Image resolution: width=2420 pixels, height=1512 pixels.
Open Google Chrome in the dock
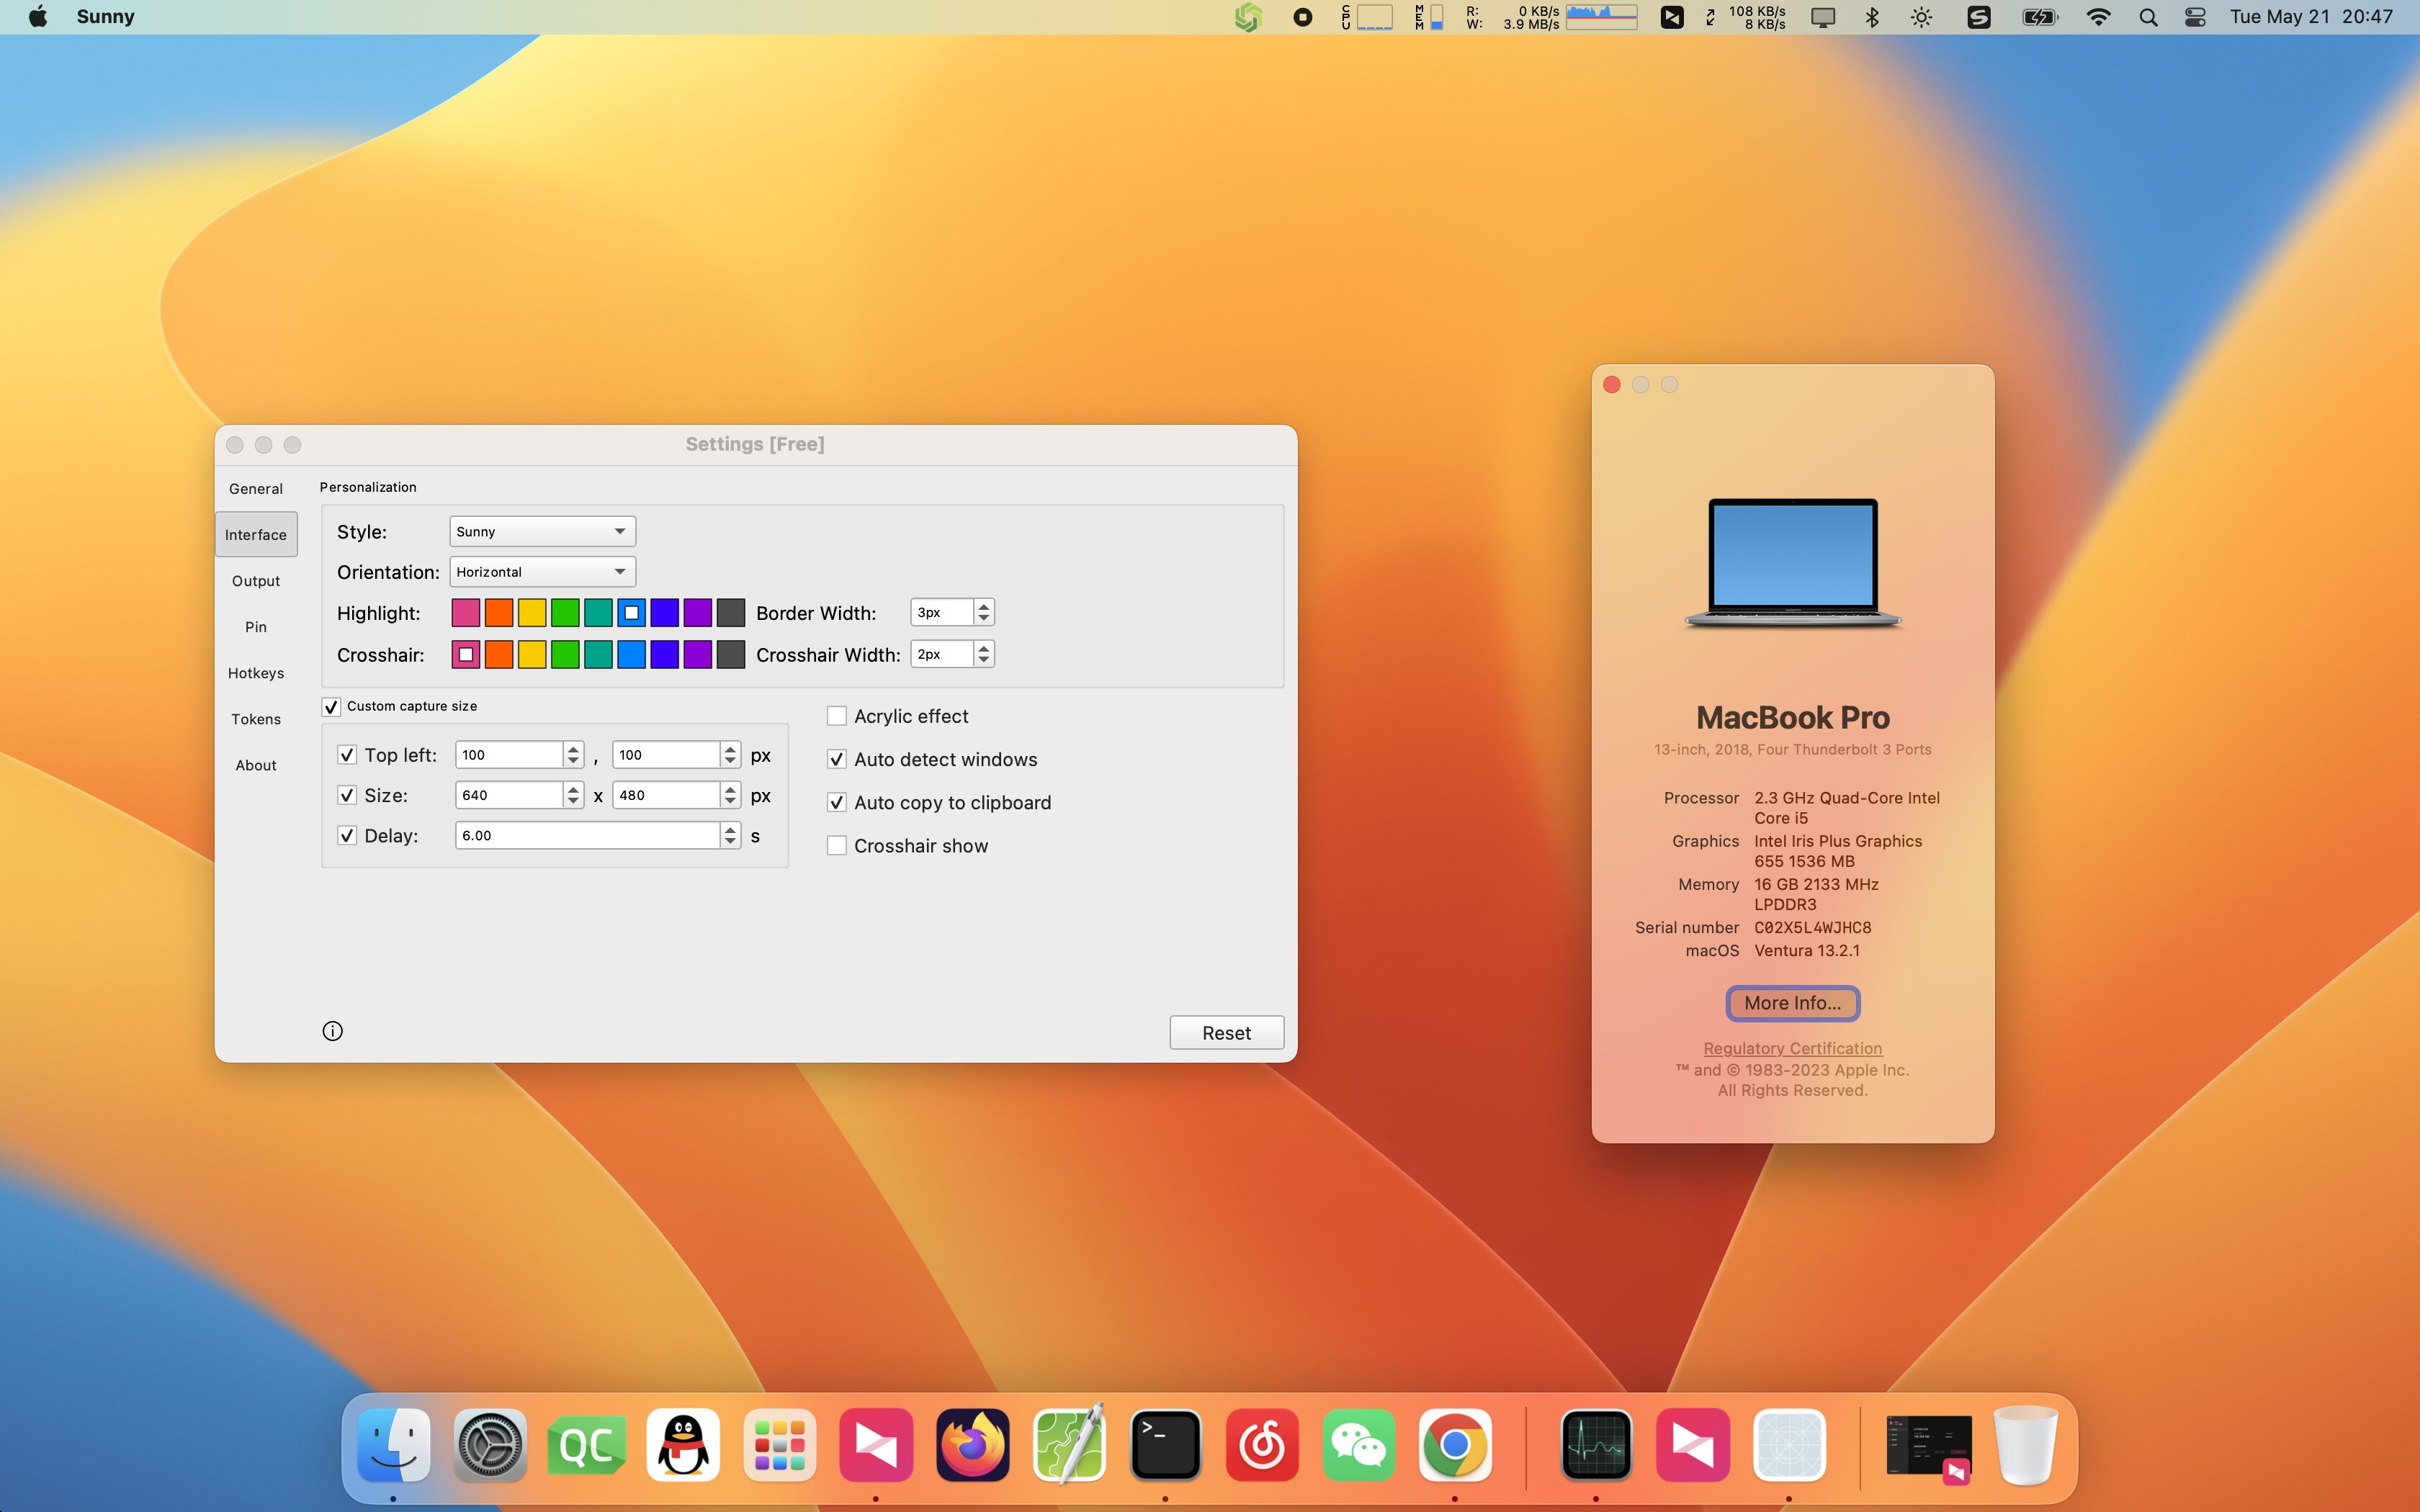(x=1455, y=1445)
